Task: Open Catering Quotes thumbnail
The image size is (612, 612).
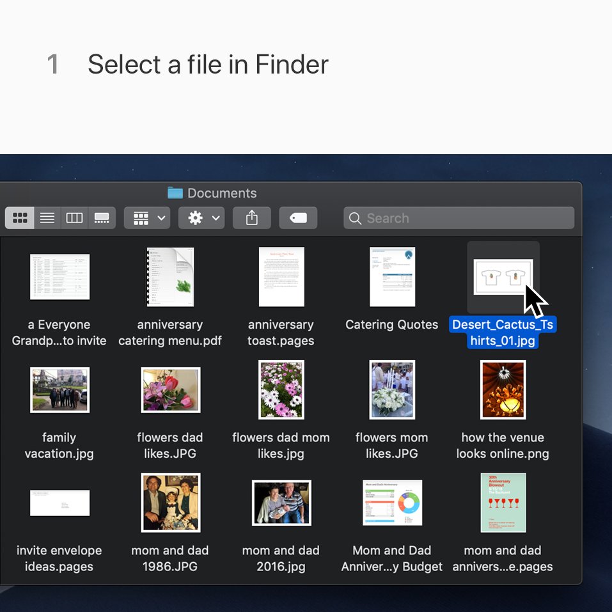Action: click(391, 276)
